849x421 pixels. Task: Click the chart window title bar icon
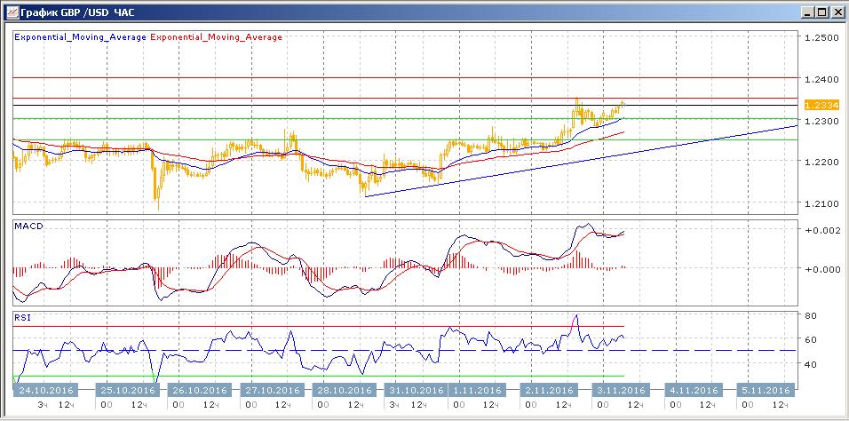[x=11, y=12]
